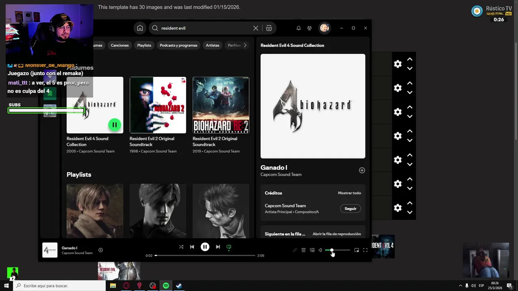Image resolution: width=518 pixels, height=291 pixels.
Task: Move the top tier row down
Action: click(410, 69)
